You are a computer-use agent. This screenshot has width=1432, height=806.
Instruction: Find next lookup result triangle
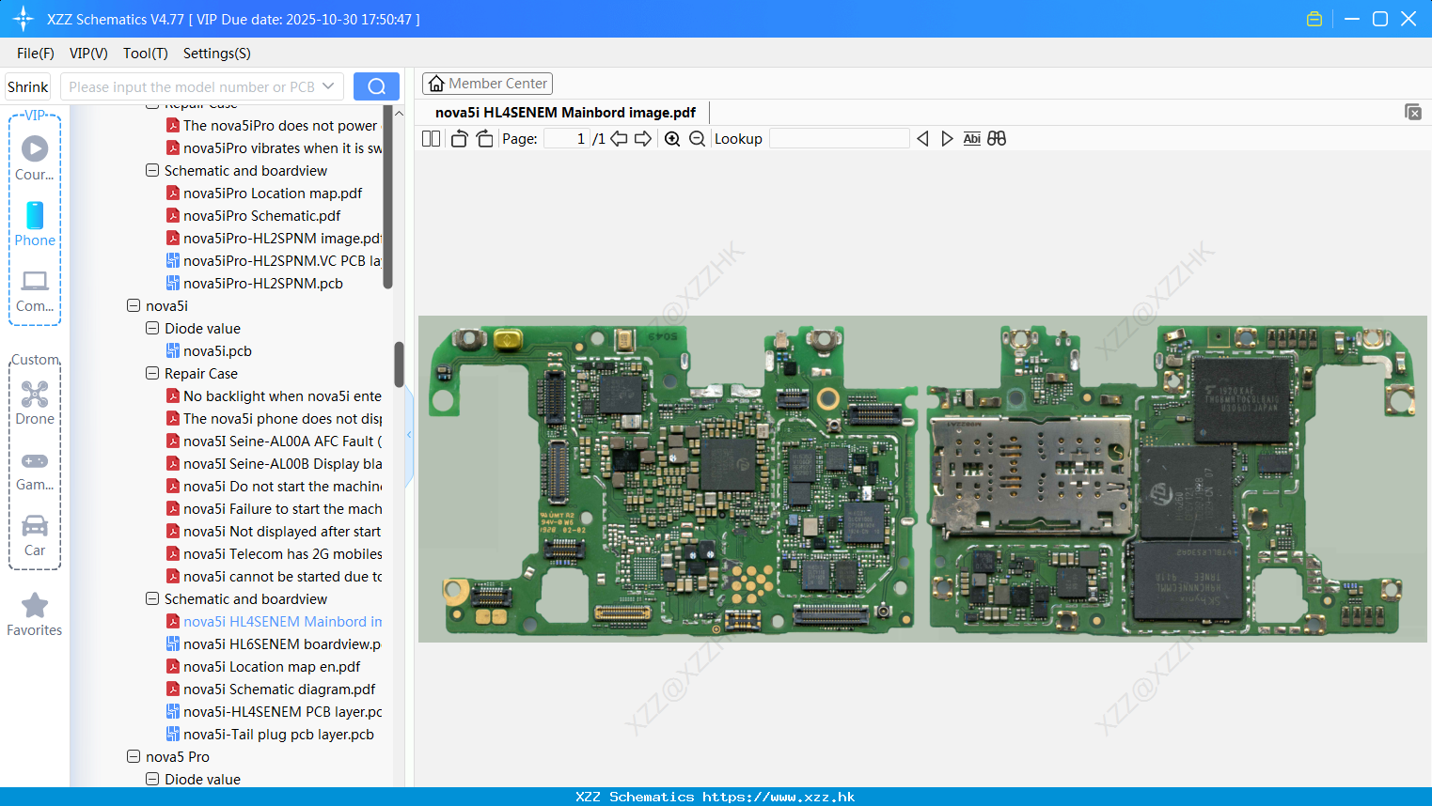click(947, 139)
